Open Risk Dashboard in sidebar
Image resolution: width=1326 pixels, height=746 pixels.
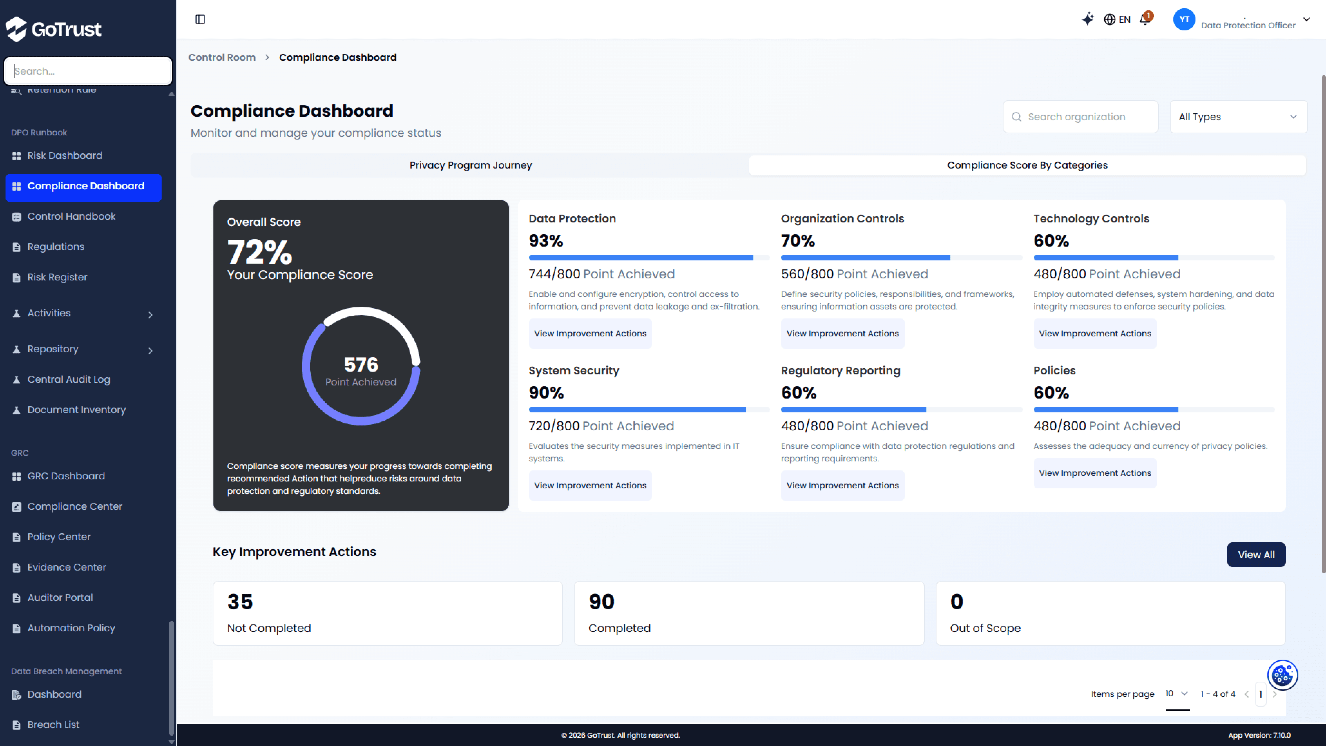click(83, 155)
